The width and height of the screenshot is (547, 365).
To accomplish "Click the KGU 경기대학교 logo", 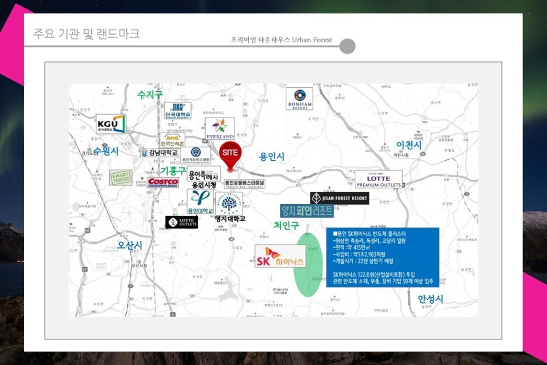I will (111, 123).
